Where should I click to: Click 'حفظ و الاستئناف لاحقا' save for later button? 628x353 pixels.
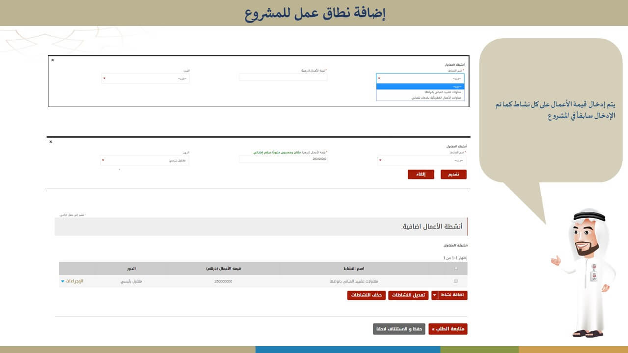click(399, 329)
